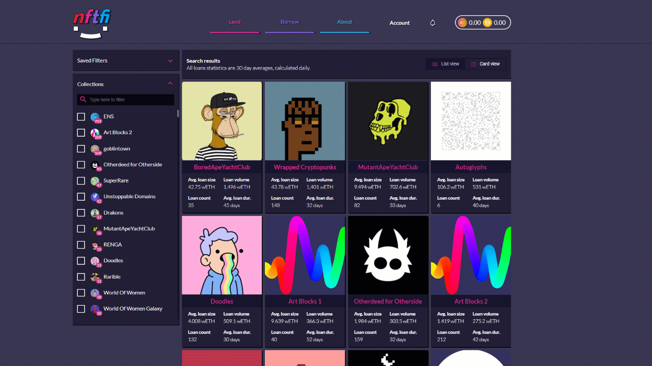Click the RENGA collection icon

point(95,246)
